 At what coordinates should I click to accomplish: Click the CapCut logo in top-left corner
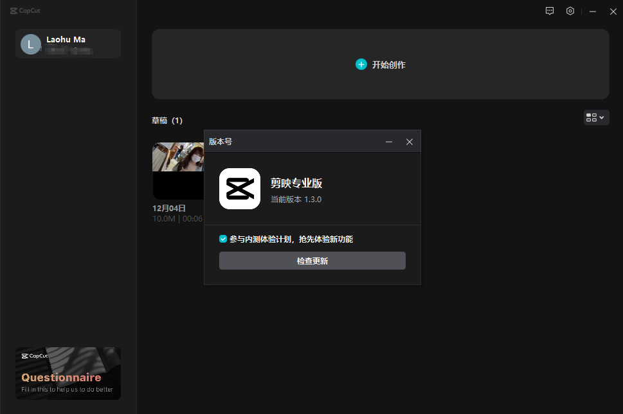24,10
